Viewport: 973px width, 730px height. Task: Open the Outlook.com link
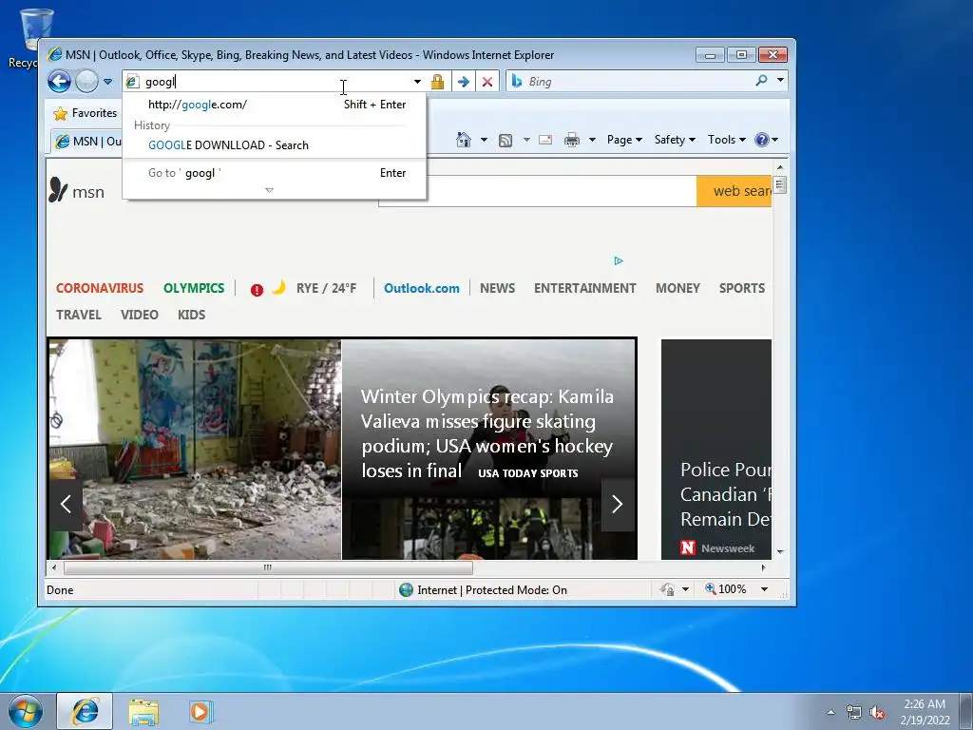pyautogui.click(x=421, y=289)
